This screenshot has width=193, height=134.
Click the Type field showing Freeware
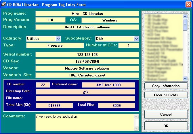click(x=55, y=46)
